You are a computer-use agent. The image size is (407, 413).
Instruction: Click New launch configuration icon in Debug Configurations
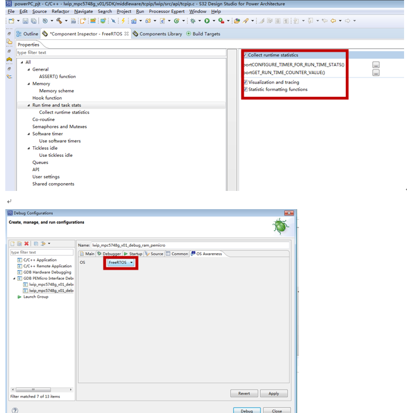(13, 244)
